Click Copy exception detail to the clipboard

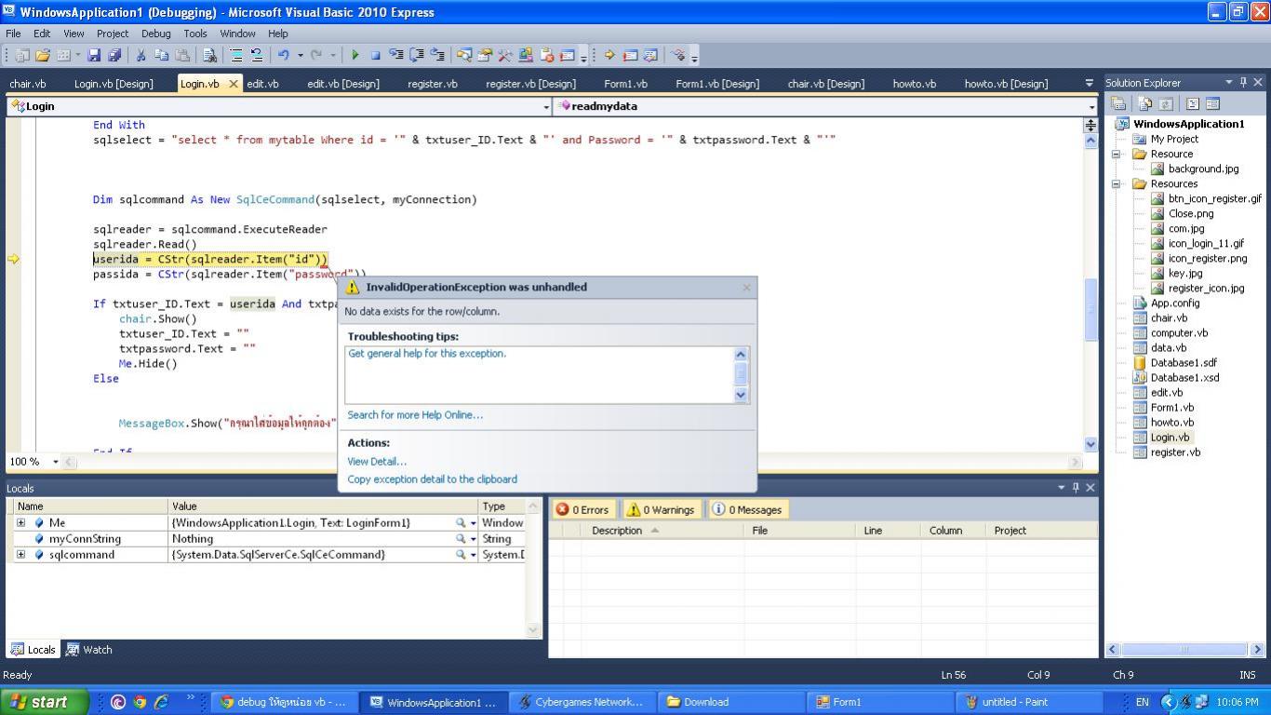[432, 479]
